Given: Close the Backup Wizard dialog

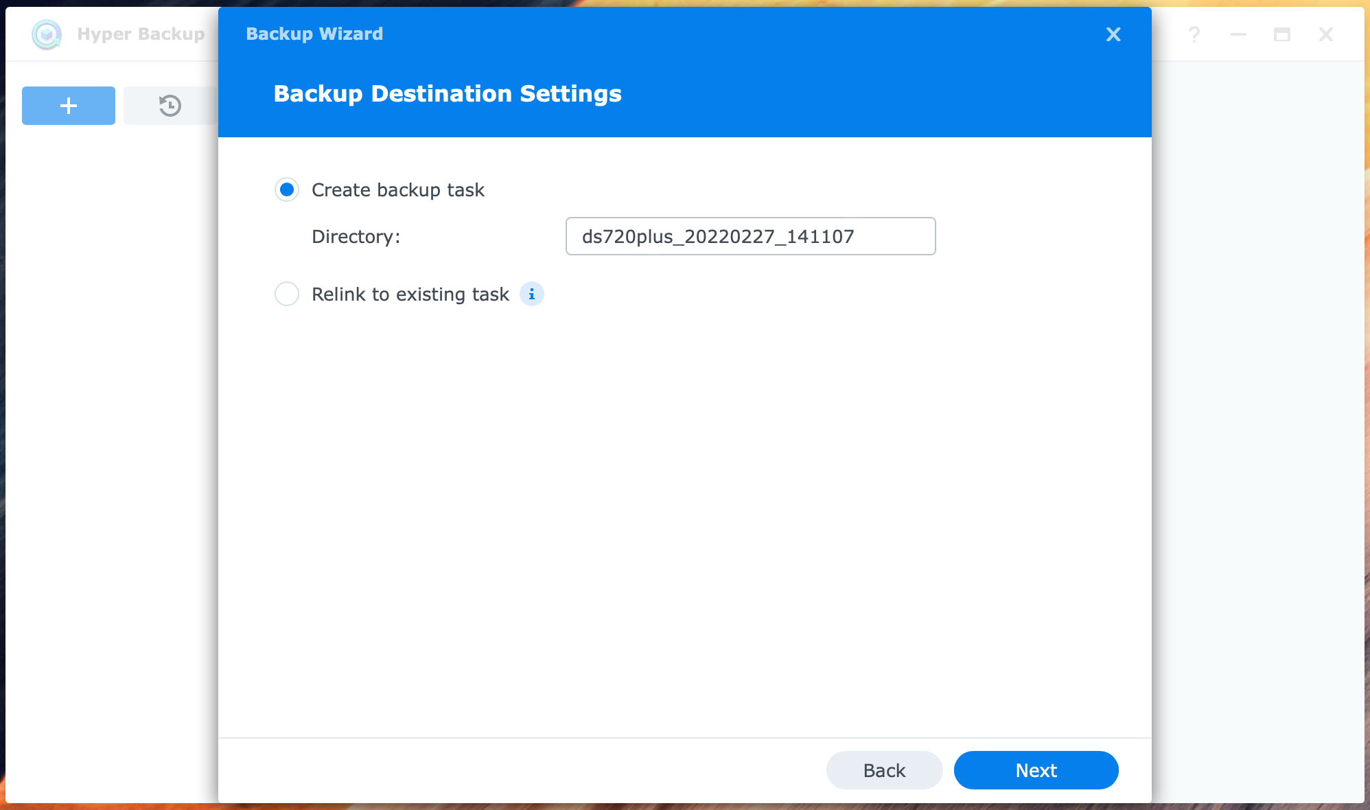Looking at the screenshot, I should point(1113,34).
